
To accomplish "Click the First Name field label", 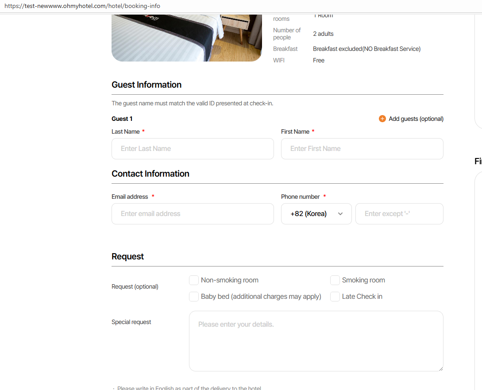I will click(295, 131).
